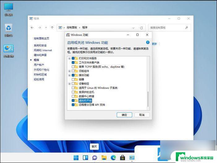This screenshot has height=163, width=217.
Task: Open the address bar history dropdown
Action: click(x=133, y=28)
